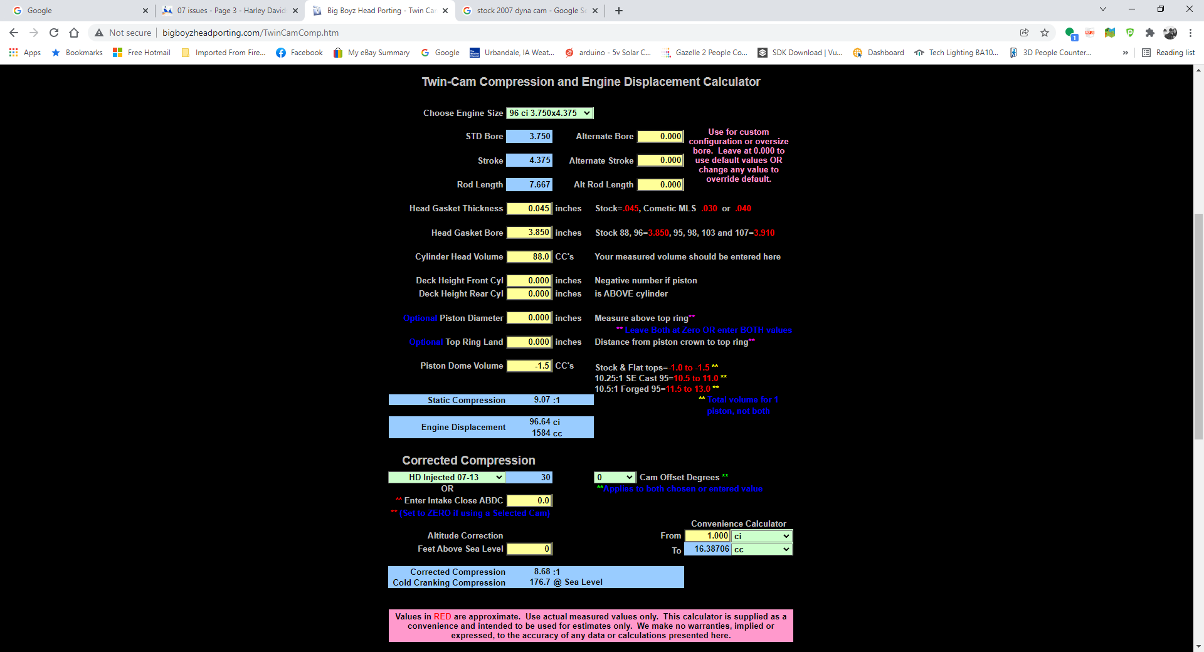This screenshot has height=652, width=1204.
Task: Click the Head Gasket Thickness input field
Action: point(529,209)
